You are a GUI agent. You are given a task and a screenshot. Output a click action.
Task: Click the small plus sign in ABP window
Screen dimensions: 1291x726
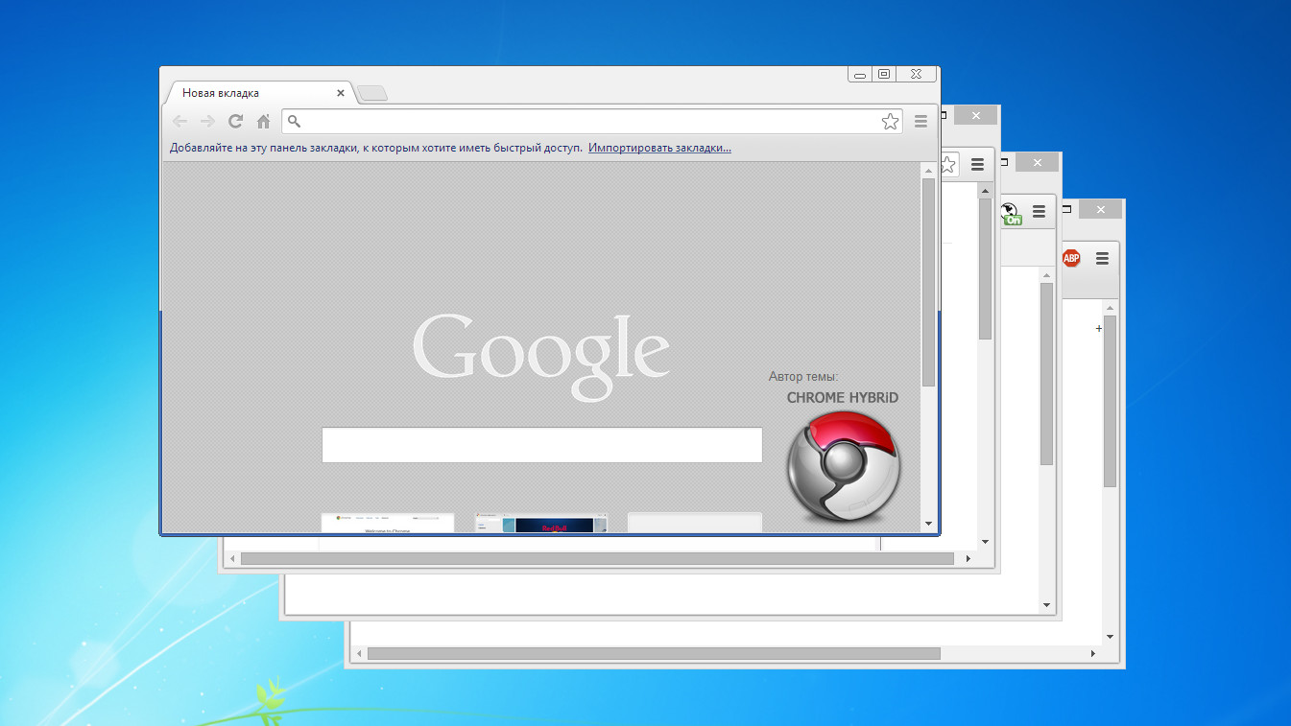tap(1099, 329)
